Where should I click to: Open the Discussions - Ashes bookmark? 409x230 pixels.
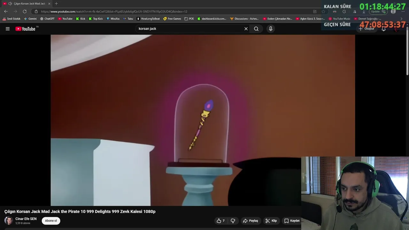pyautogui.click(x=244, y=19)
